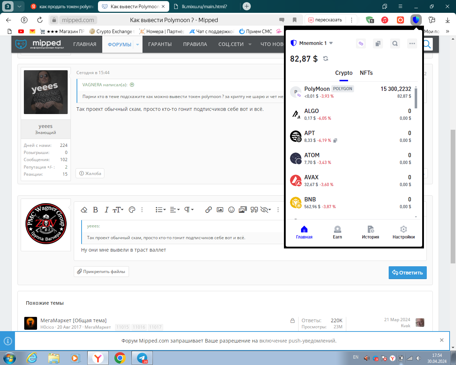Open the YouTube bookmark
The width and height of the screenshot is (456, 365).
point(21,31)
